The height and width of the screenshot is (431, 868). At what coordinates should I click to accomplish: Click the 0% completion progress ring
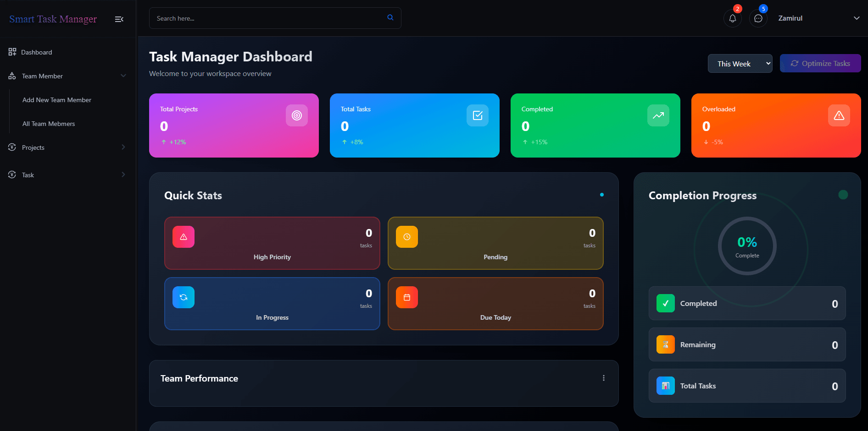747,246
